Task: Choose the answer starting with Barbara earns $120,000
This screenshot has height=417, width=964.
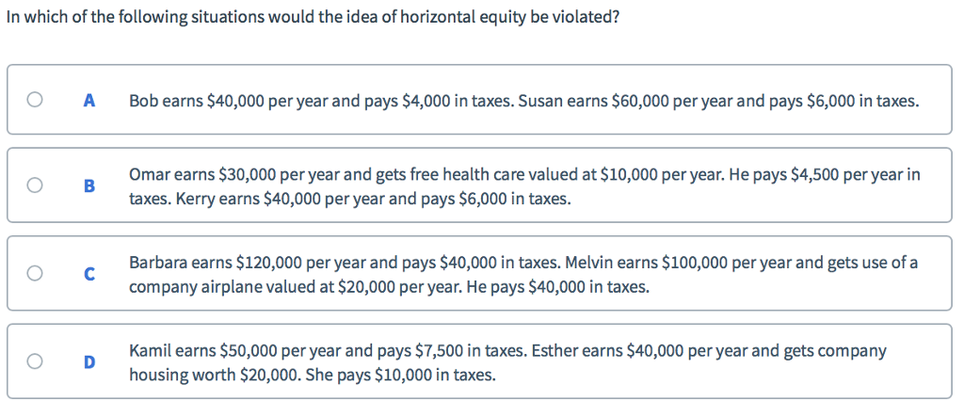Action: pos(301,263)
